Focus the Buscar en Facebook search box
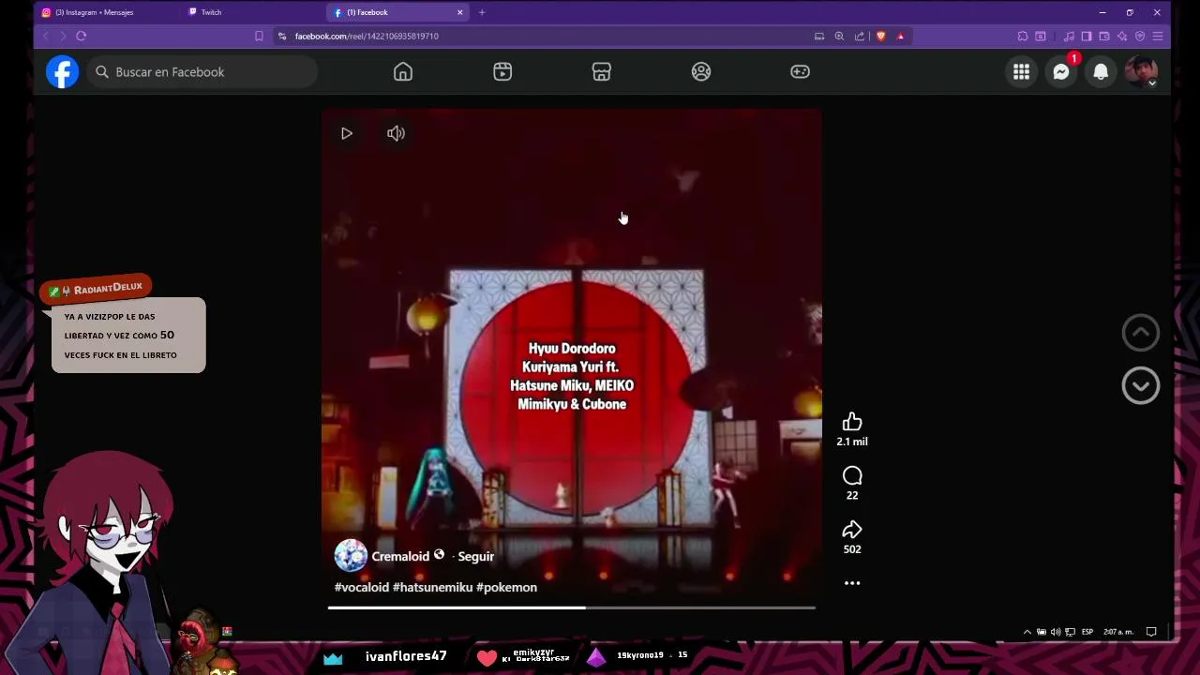Image resolution: width=1200 pixels, height=675 pixels. (x=202, y=72)
